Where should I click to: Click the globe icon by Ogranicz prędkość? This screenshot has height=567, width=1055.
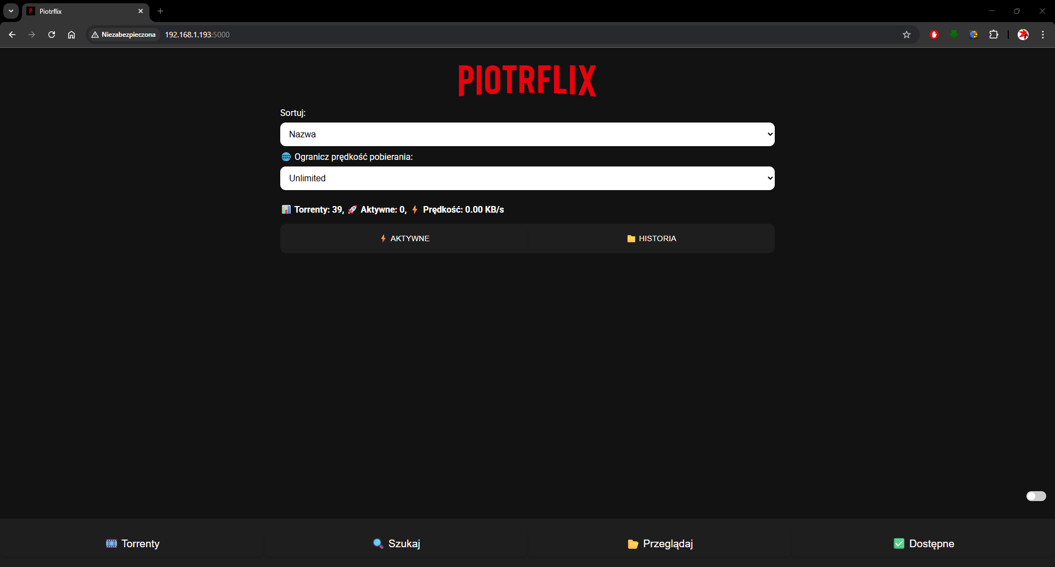coord(286,157)
